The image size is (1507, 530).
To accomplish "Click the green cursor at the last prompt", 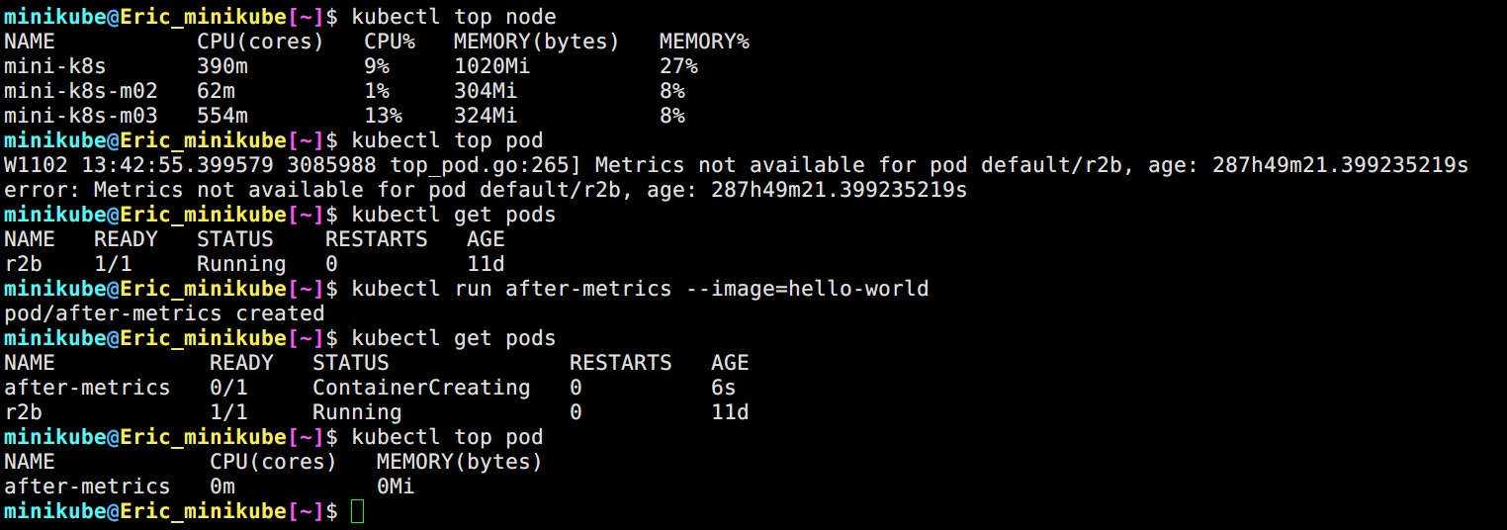I will 357,511.
